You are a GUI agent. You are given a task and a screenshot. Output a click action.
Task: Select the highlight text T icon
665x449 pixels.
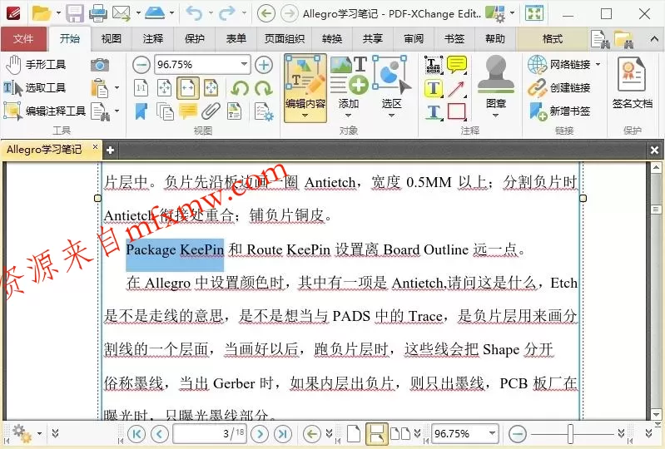click(x=434, y=88)
